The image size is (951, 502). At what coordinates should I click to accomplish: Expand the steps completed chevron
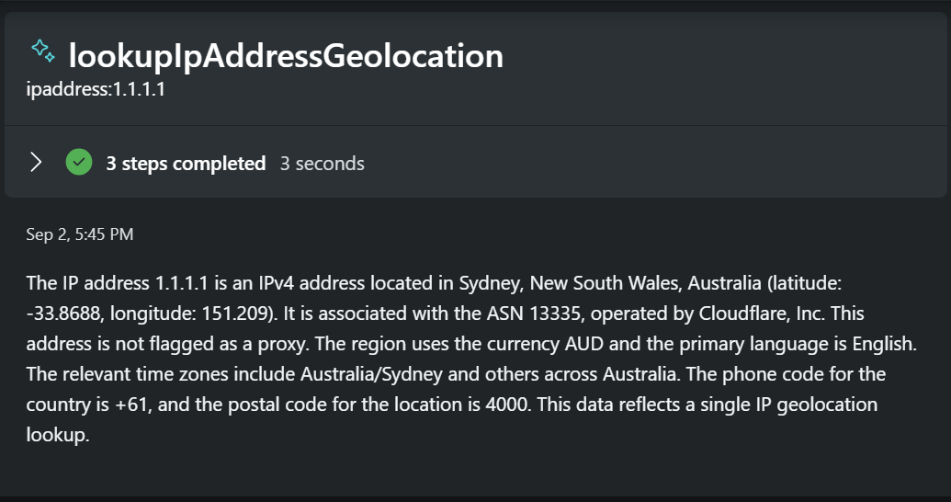36,163
